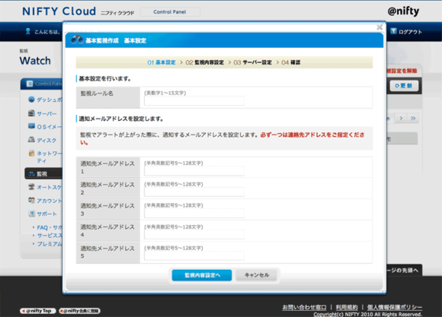This screenshot has width=442, height=317.
Task: Click the ログアウト link
Action: pyautogui.click(x=410, y=32)
